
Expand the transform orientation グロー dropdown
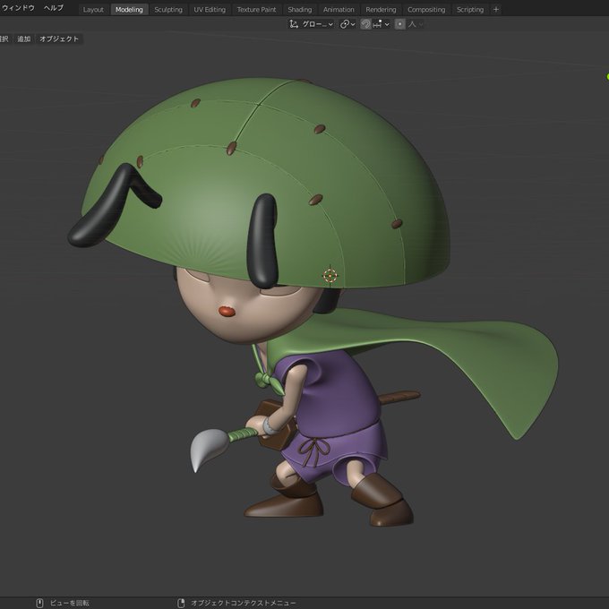pos(316,24)
